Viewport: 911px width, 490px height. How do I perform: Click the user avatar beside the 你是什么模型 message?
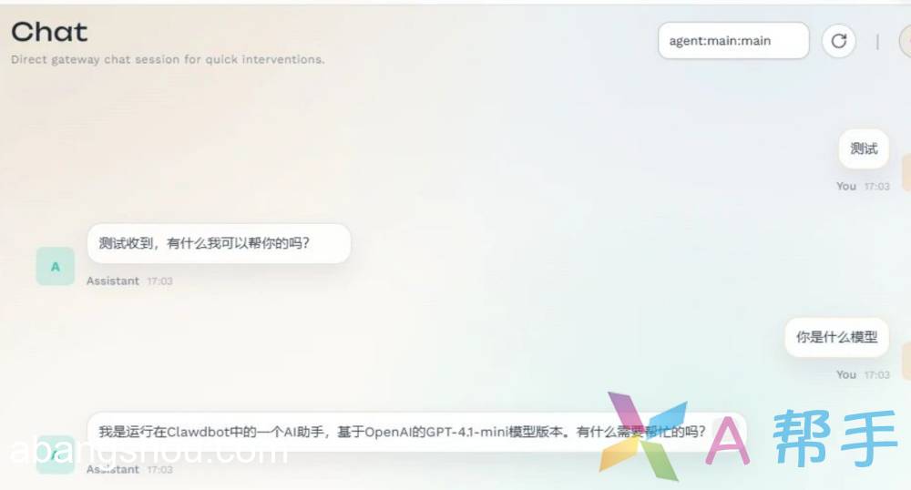click(x=906, y=360)
